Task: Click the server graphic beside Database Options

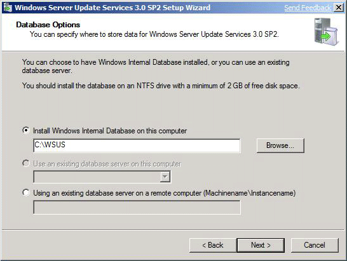Action: [x=327, y=32]
